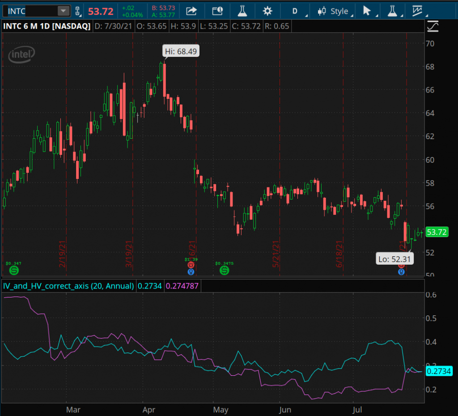Click the range value R: 0.65

[x=277, y=26]
